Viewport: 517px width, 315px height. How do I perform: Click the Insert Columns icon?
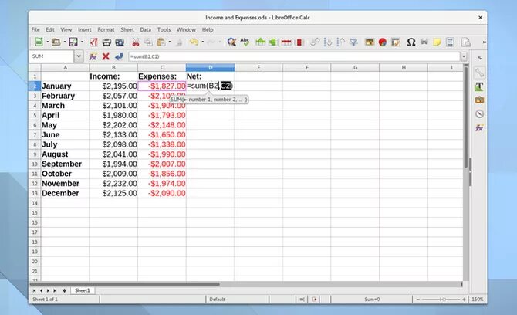[x=273, y=42]
